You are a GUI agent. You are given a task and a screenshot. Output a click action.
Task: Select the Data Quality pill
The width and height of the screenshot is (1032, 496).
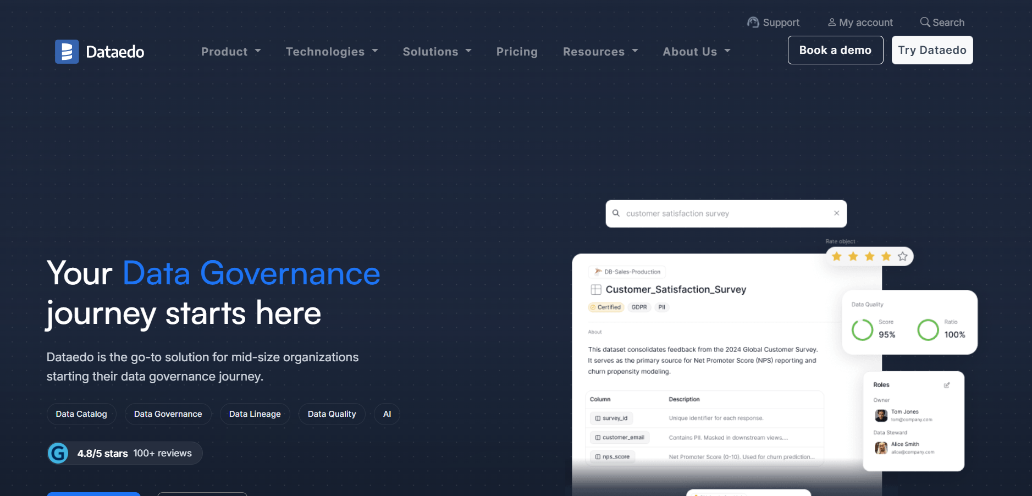[332, 414]
